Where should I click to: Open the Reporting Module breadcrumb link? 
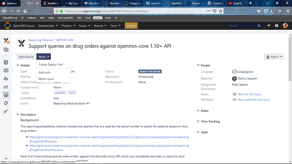(40, 40)
